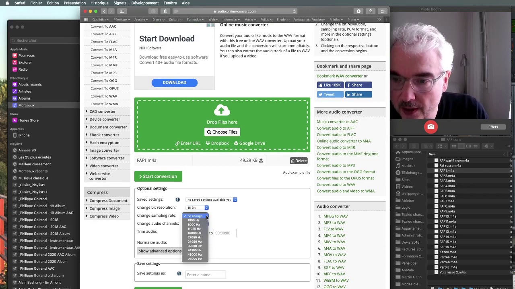This screenshot has height=289, width=515.
Task: Click Show advanced options button
Action: pos(160,251)
